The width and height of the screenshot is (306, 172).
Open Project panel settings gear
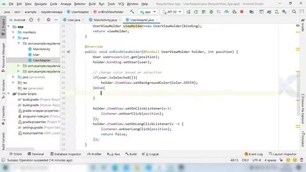pyautogui.click(x=48, y=20)
